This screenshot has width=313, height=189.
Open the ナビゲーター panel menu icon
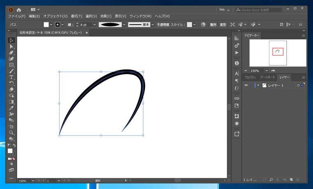[304, 35]
